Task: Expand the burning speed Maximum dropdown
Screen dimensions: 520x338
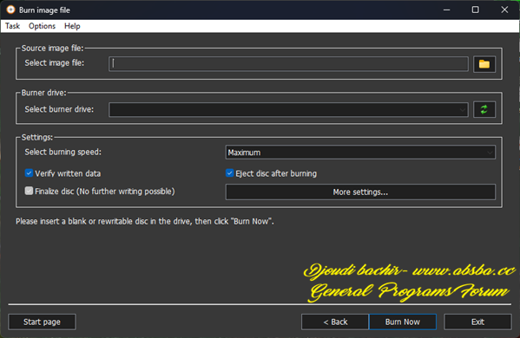Action: click(360, 153)
